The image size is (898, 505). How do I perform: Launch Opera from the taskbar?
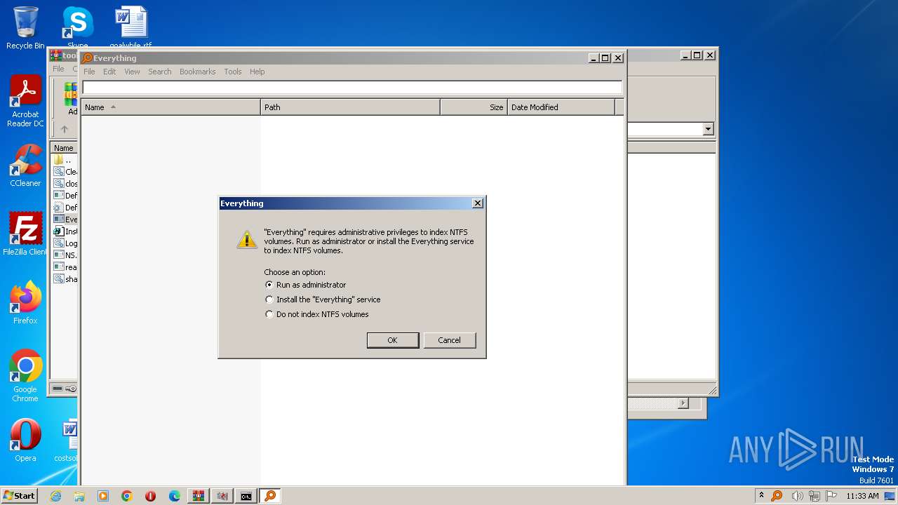click(151, 496)
